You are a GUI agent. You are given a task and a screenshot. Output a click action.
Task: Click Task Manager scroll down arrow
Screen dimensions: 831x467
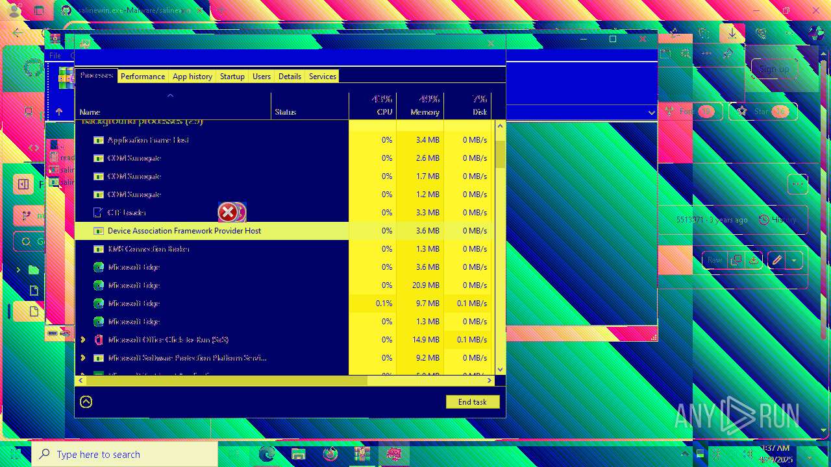(500, 370)
